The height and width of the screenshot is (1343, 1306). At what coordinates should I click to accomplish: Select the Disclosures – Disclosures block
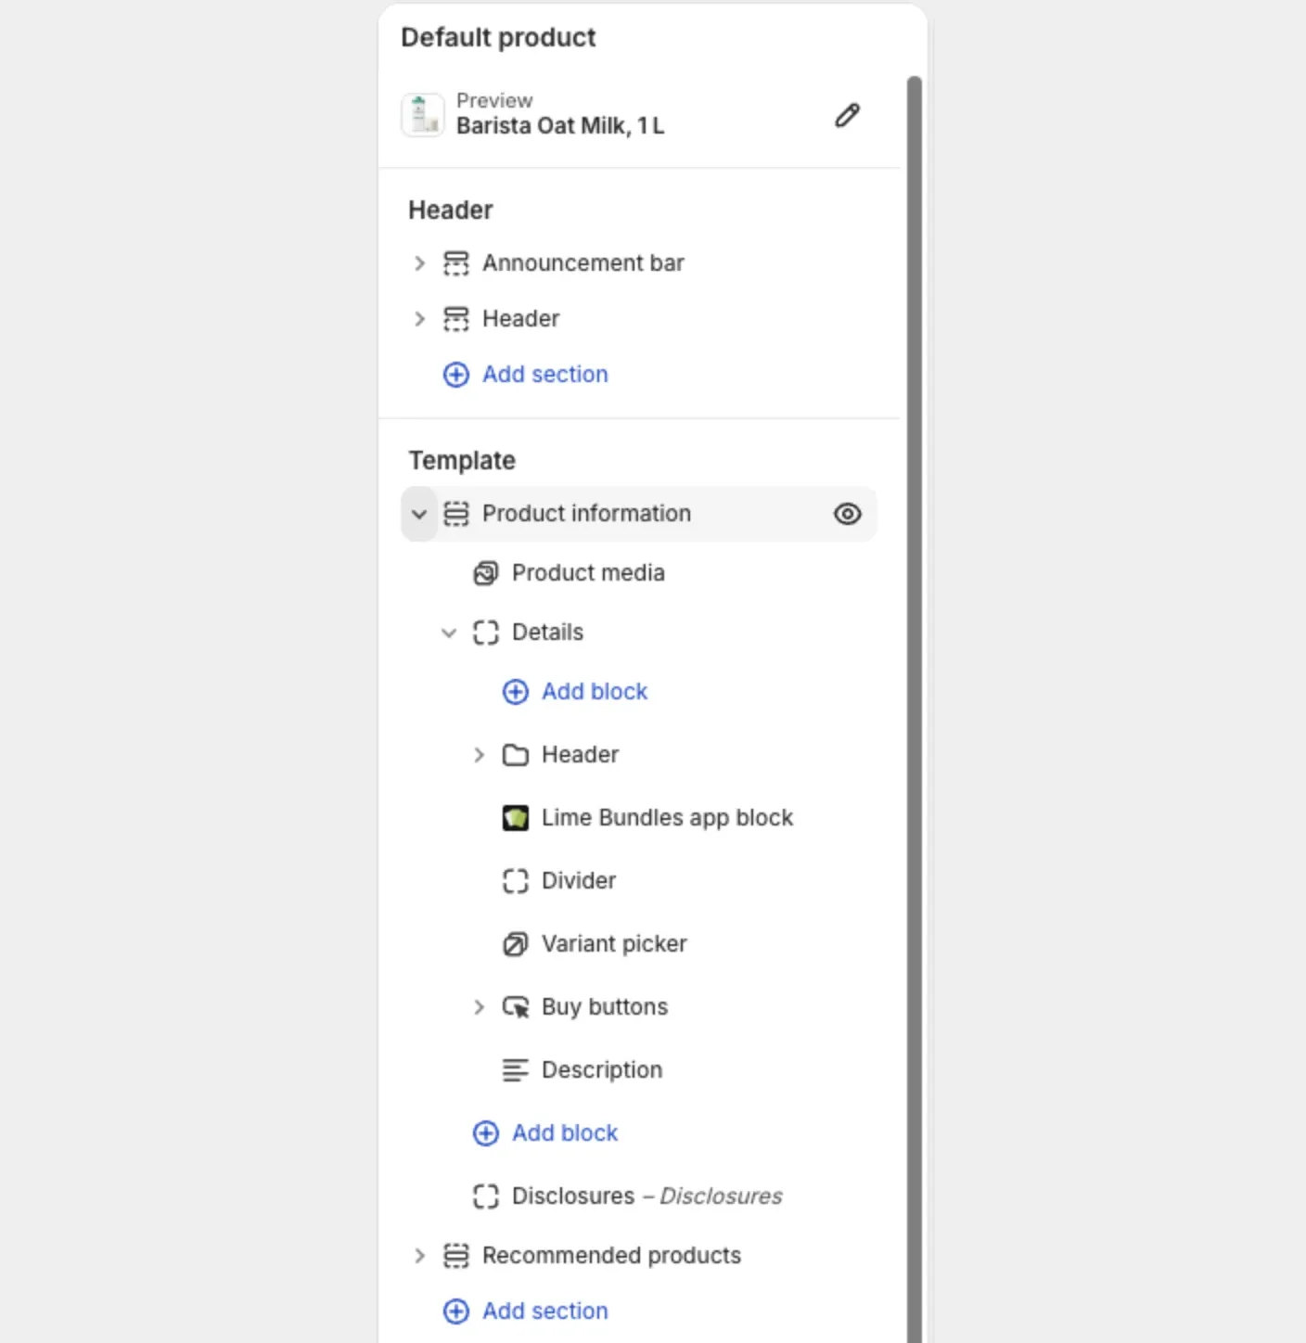pos(647,1196)
